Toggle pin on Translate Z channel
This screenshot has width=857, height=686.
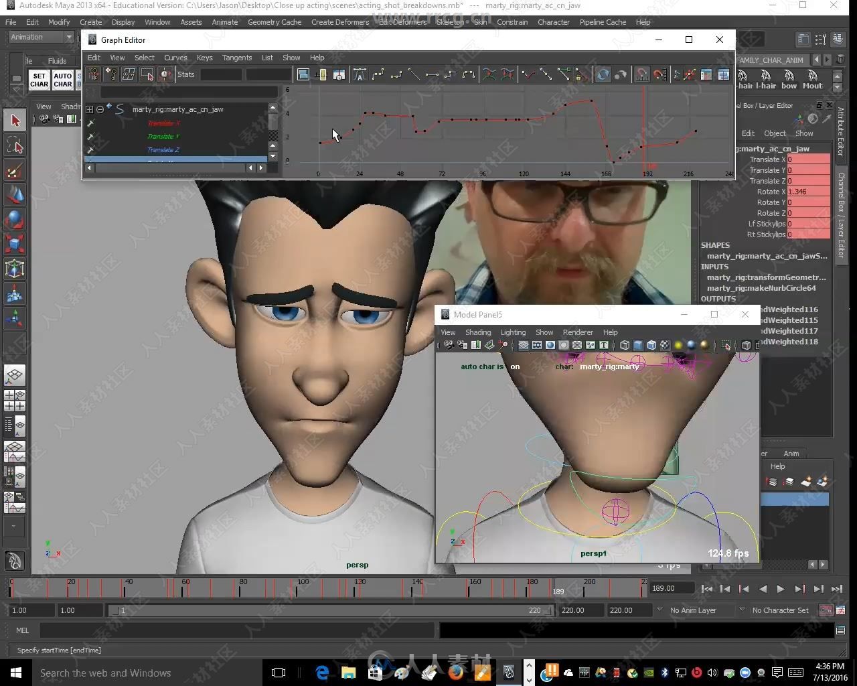[90, 150]
